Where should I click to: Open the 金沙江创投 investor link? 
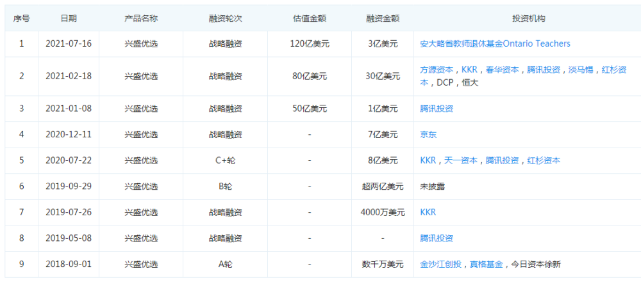[441, 264]
